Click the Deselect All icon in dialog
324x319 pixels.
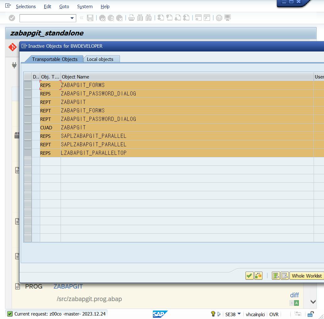[285, 276]
